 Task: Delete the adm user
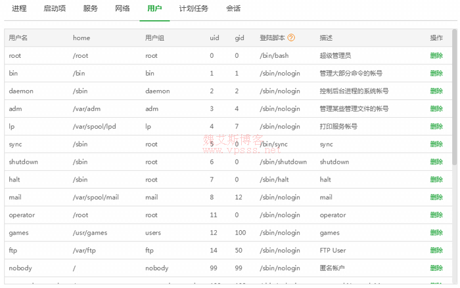coord(436,109)
